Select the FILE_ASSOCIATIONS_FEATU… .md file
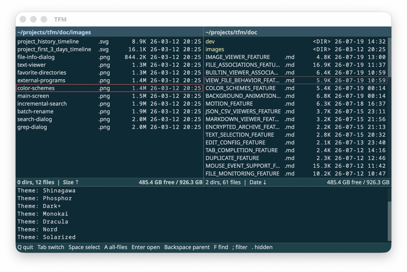Viewport: 407px width, 272px height. 296,65
